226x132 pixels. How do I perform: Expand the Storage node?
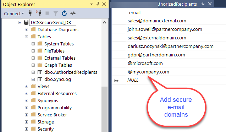point(26,122)
